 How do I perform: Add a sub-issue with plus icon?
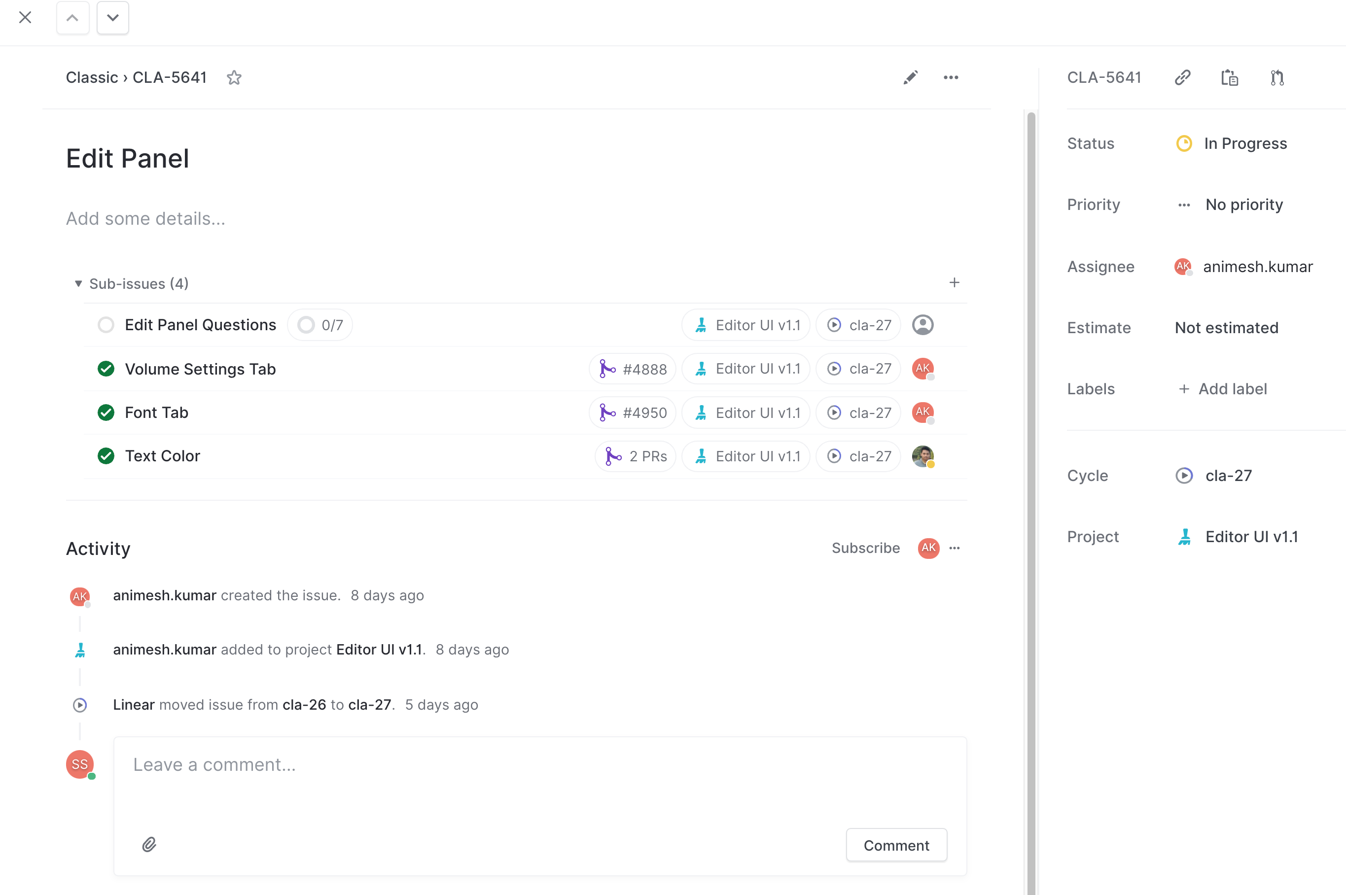tap(954, 282)
